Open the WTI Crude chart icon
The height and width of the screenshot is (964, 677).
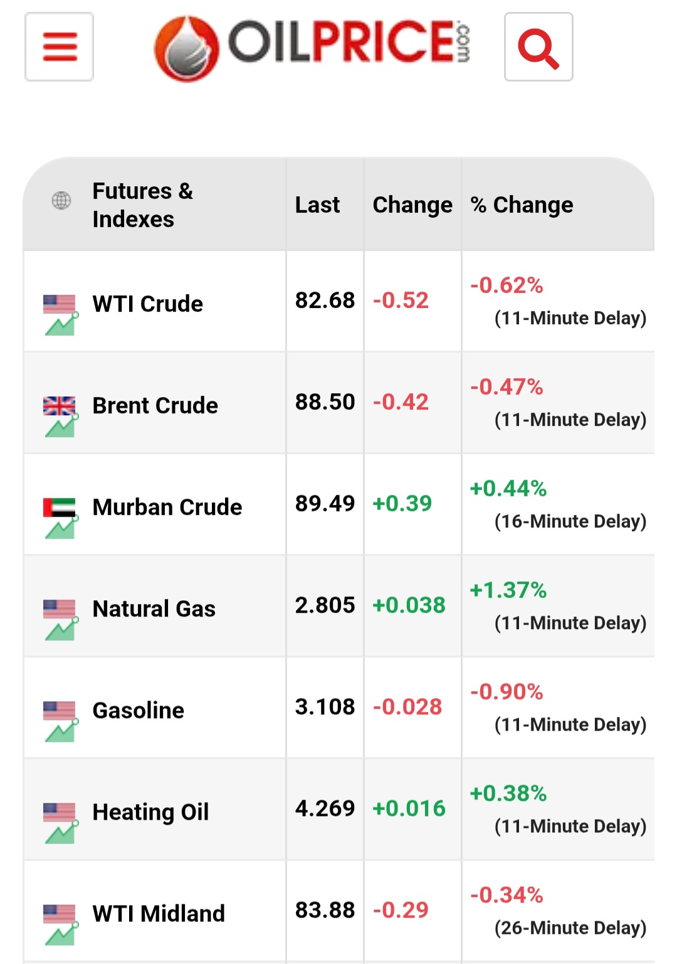pos(61,315)
